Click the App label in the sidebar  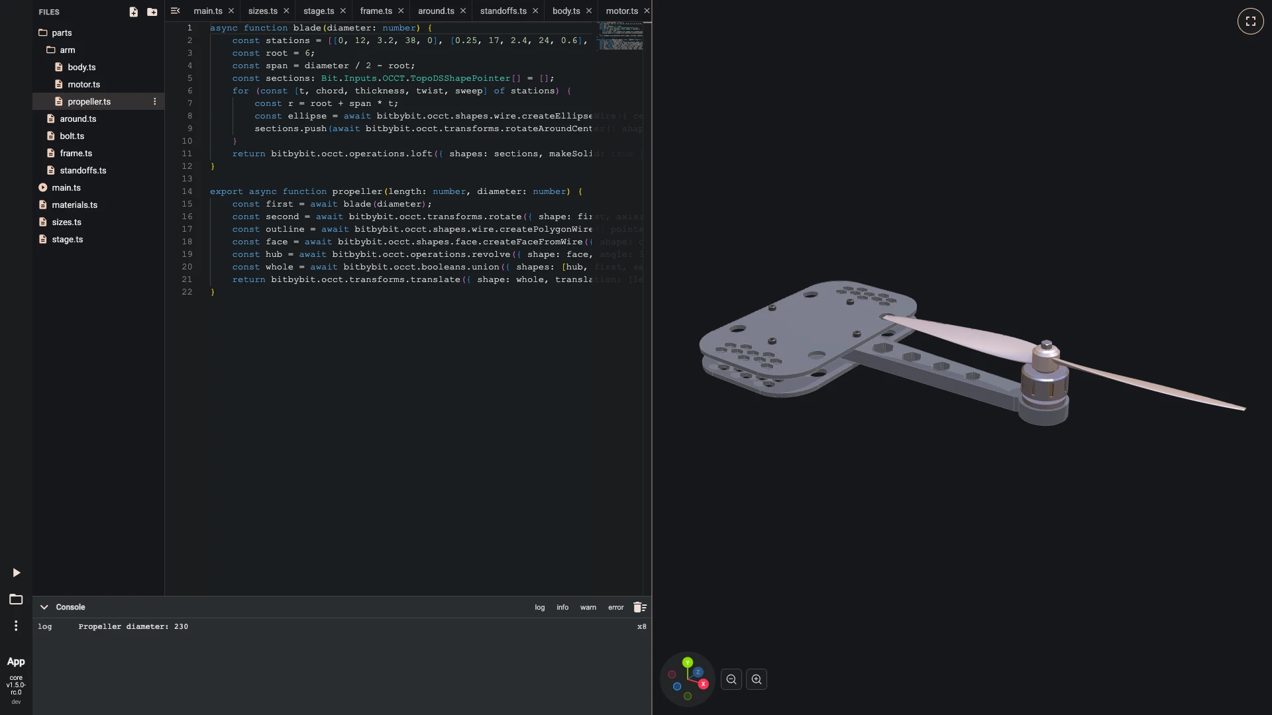click(16, 661)
